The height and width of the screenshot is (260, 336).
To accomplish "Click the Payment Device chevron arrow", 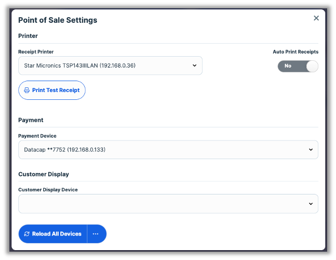I will pos(311,150).
